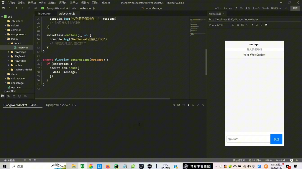Toggle the lock icon in the browser toolbar

pyautogui.click(x=261, y=25)
